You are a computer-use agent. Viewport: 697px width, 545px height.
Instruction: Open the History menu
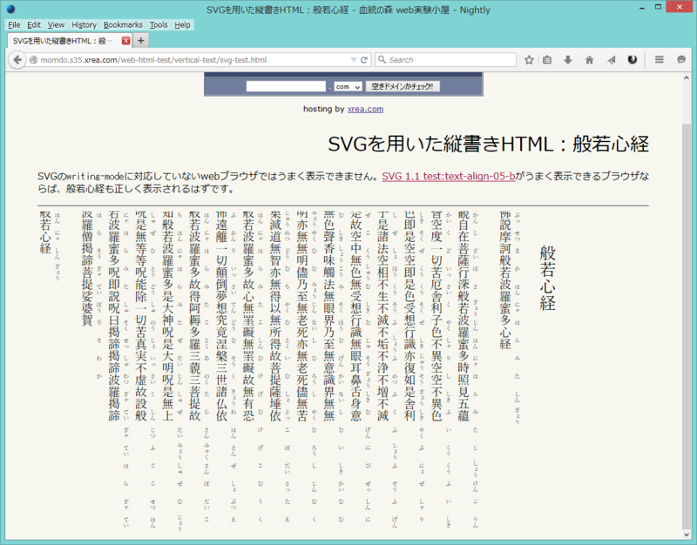84,25
